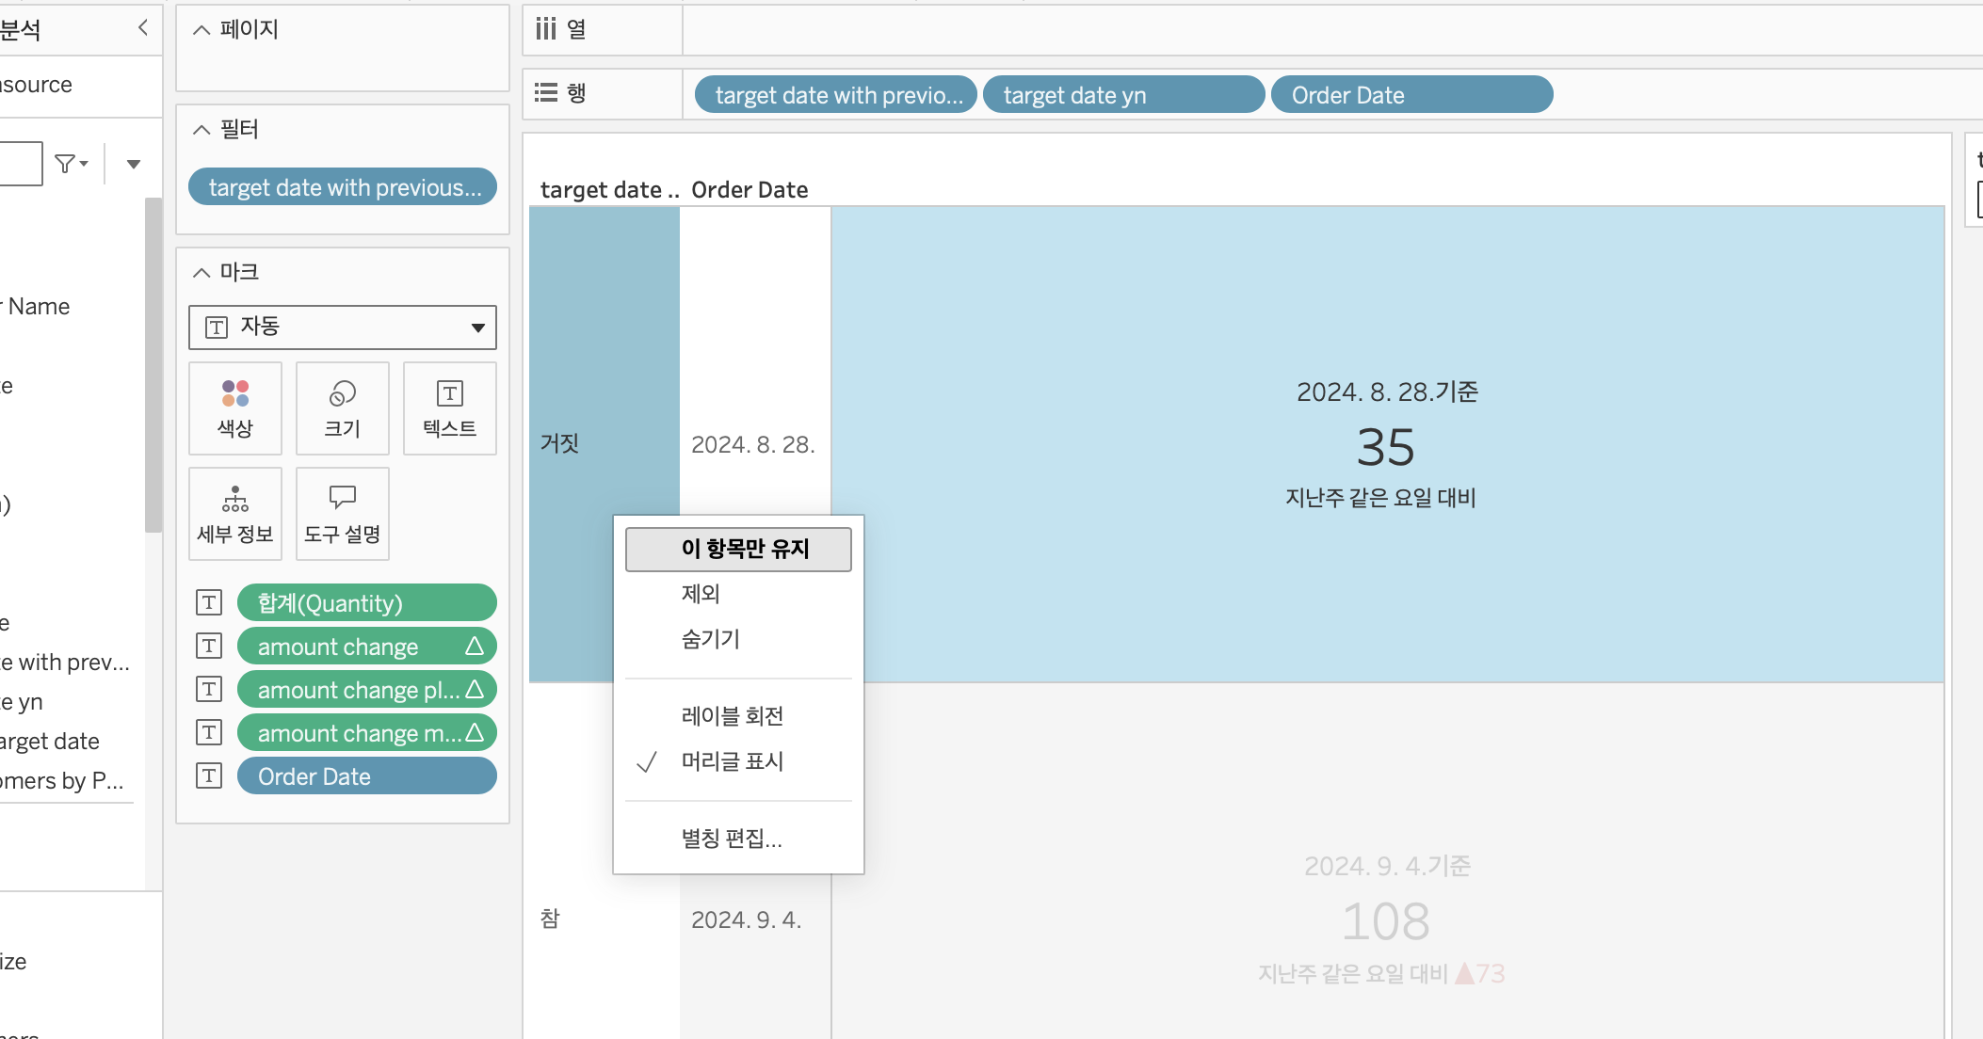The width and height of the screenshot is (1983, 1039).
Task: Collapse the 필터 shelf section
Action: pyautogui.click(x=202, y=130)
